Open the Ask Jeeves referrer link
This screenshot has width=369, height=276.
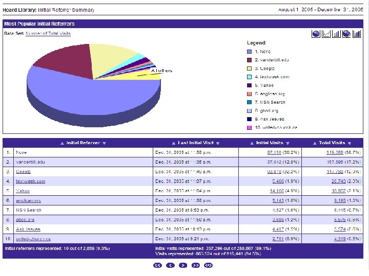pos(28,229)
